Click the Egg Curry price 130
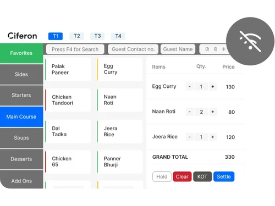Screen dimensions: 275x206 (x=230, y=87)
